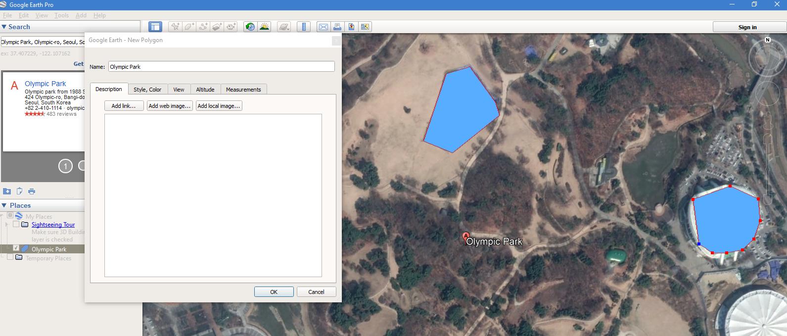Click the Add Image Overlay icon
Screen dimensions: 787x336
click(x=217, y=27)
